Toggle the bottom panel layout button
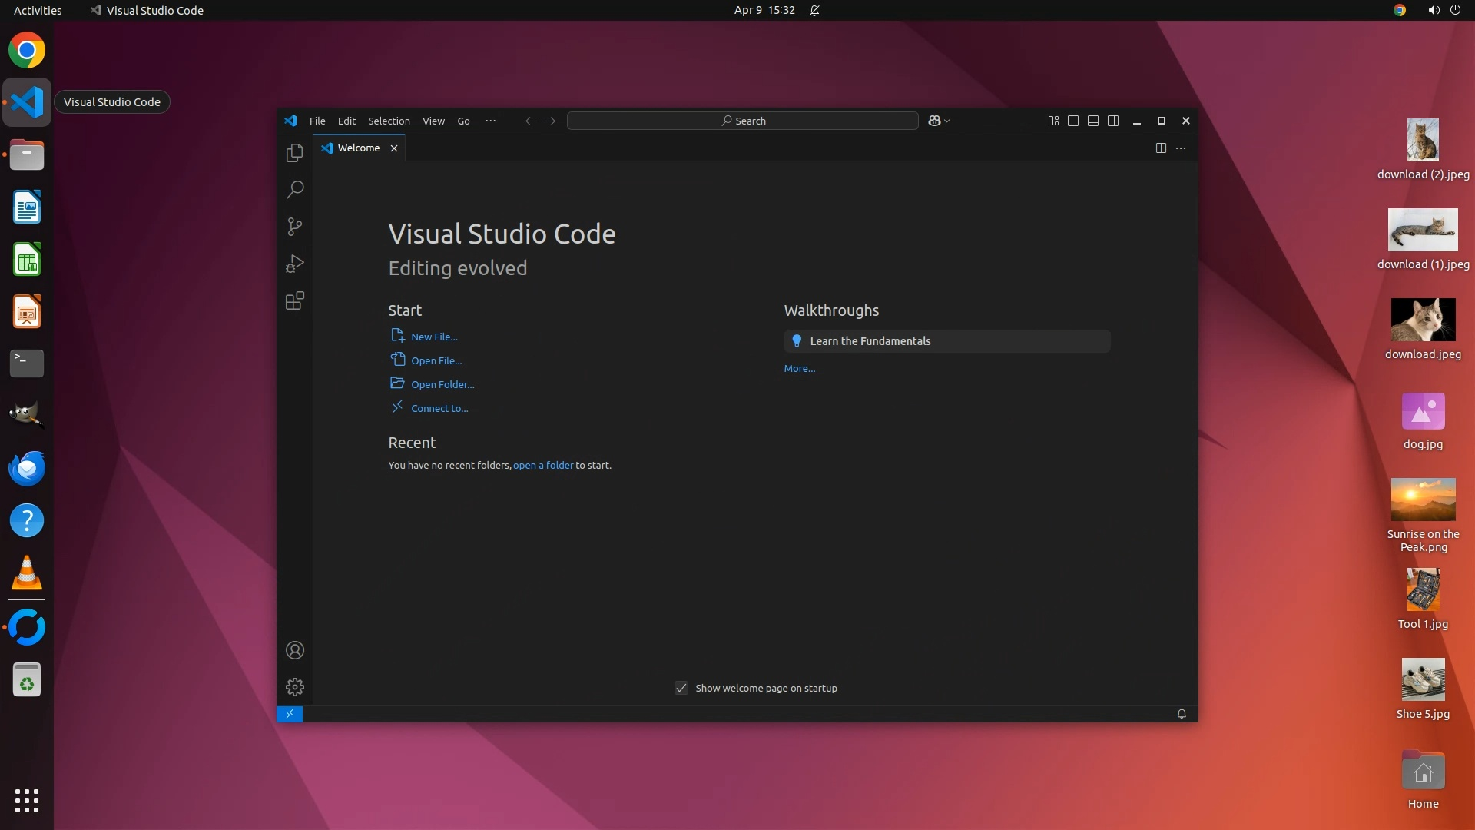This screenshot has height=830, width=1475. click(1093, 121)
